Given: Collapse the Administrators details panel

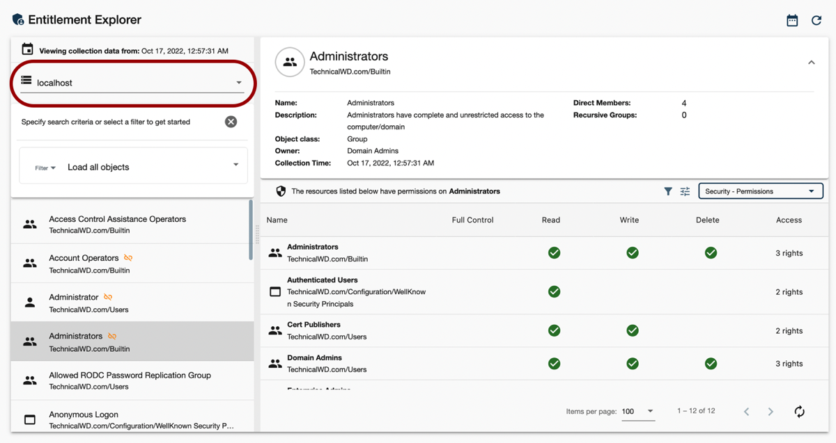Looking at the screenshot, I should [x=811, y=63].
